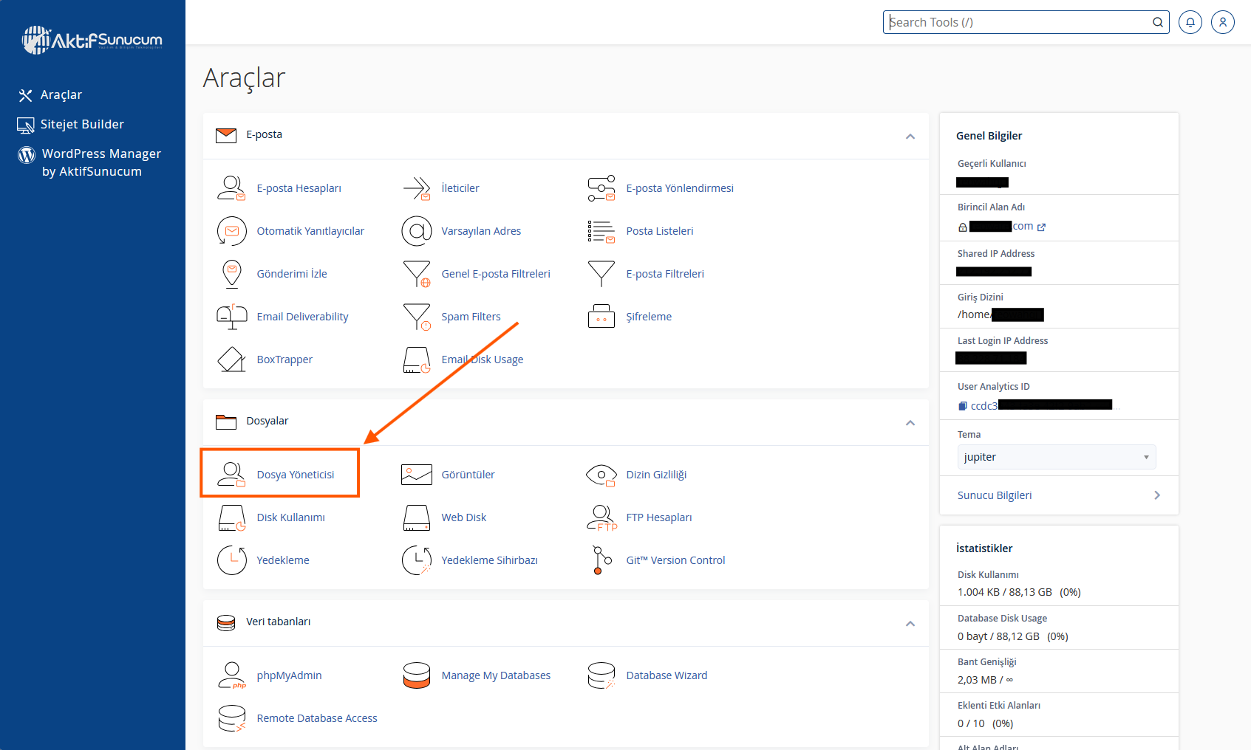Click the notifications bell icon

pyautogui.click(x=1190, y=22)
